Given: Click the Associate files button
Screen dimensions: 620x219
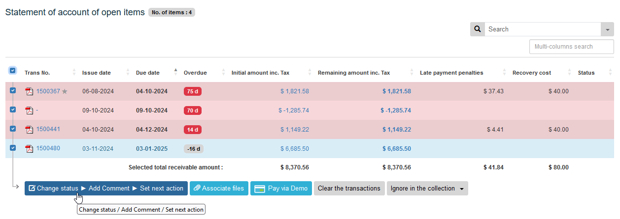Looking at the screenshot, I should click(x=218, y=189).
